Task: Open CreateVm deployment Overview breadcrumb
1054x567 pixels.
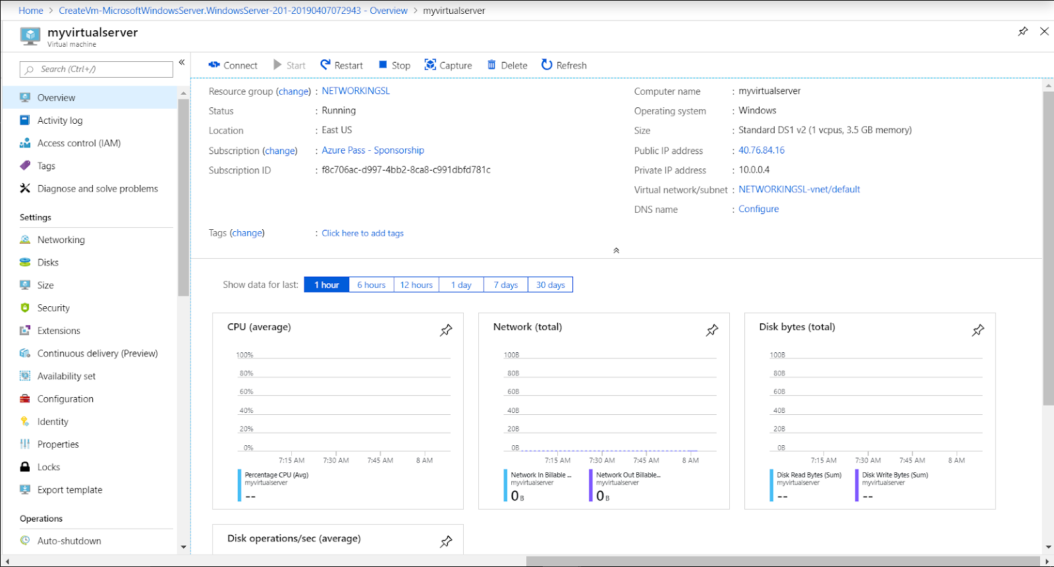Action: coord(233,11)
